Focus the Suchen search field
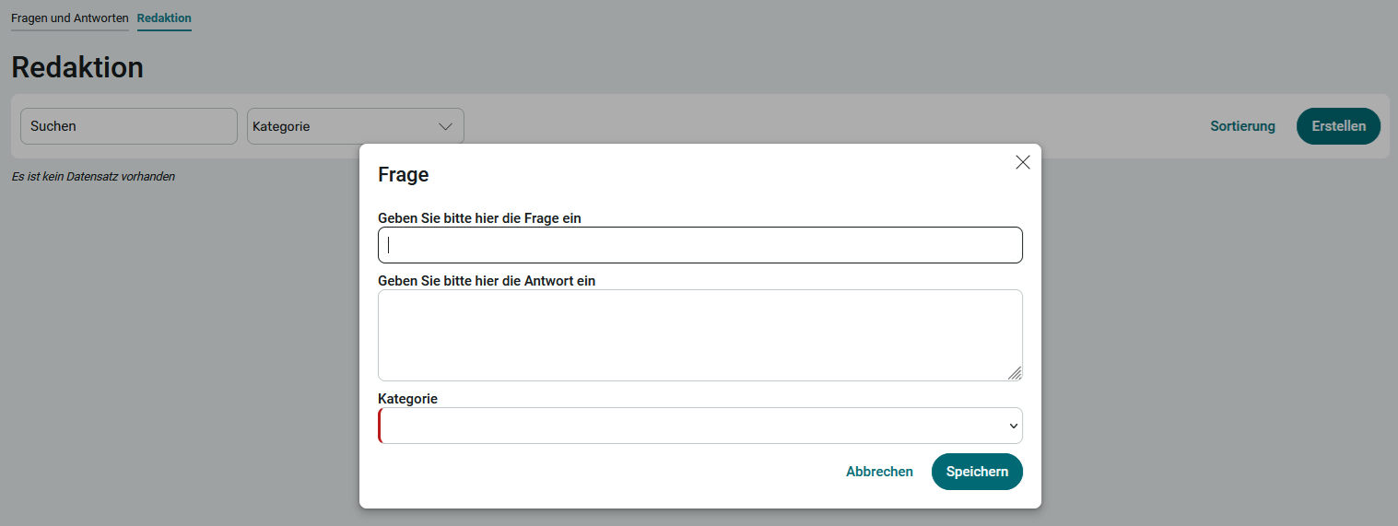The image size is (1398, 526). tap(129, 126)
